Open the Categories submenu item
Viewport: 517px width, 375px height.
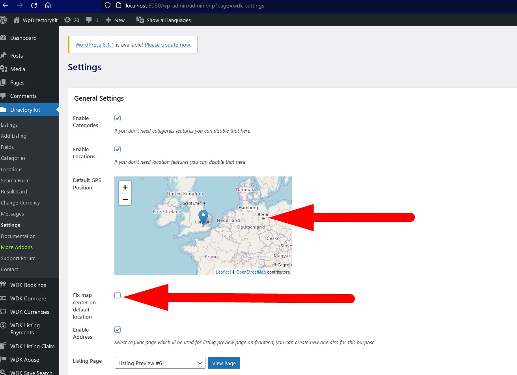(x=13, y=158)
